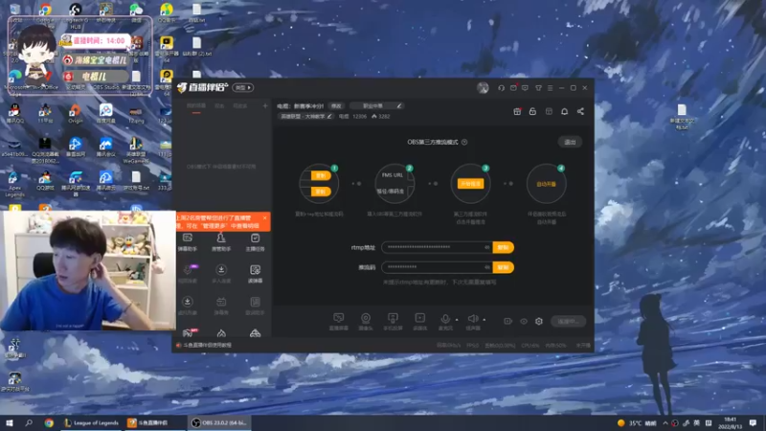Reveal the hidden rtmp address eye icon

point(486,247)
